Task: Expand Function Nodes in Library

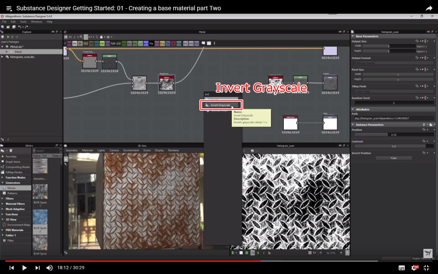Action: pyautogui.click(x=3, y=178)
